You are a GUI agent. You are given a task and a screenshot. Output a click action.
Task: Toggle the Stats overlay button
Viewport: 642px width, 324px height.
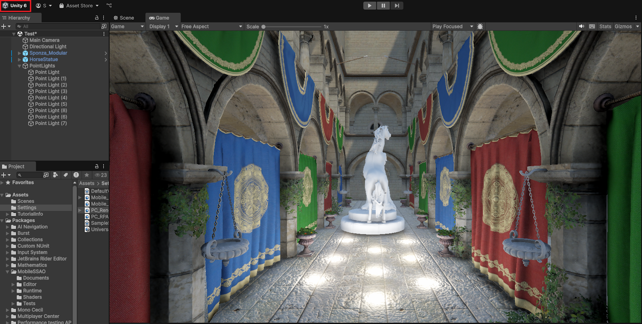point(605,26)
